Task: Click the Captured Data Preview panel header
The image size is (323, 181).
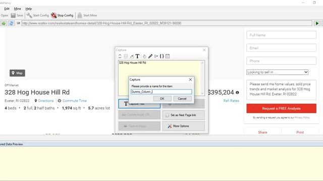Action: (x=161, y=144)
